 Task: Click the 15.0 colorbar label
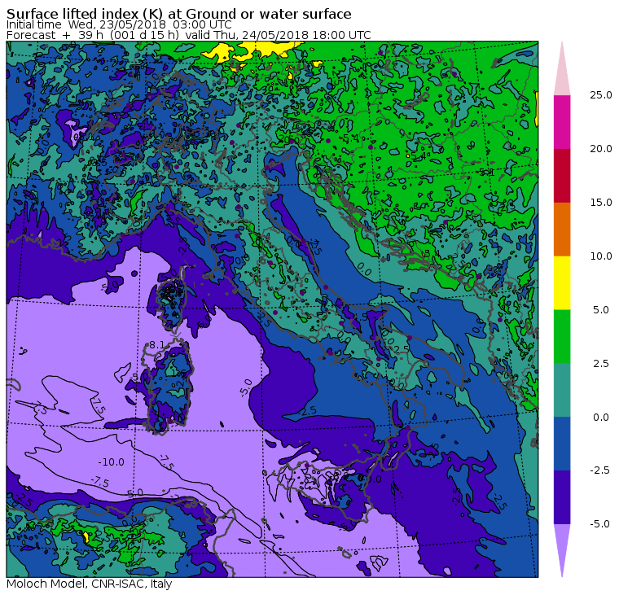(x=601, y=203)
